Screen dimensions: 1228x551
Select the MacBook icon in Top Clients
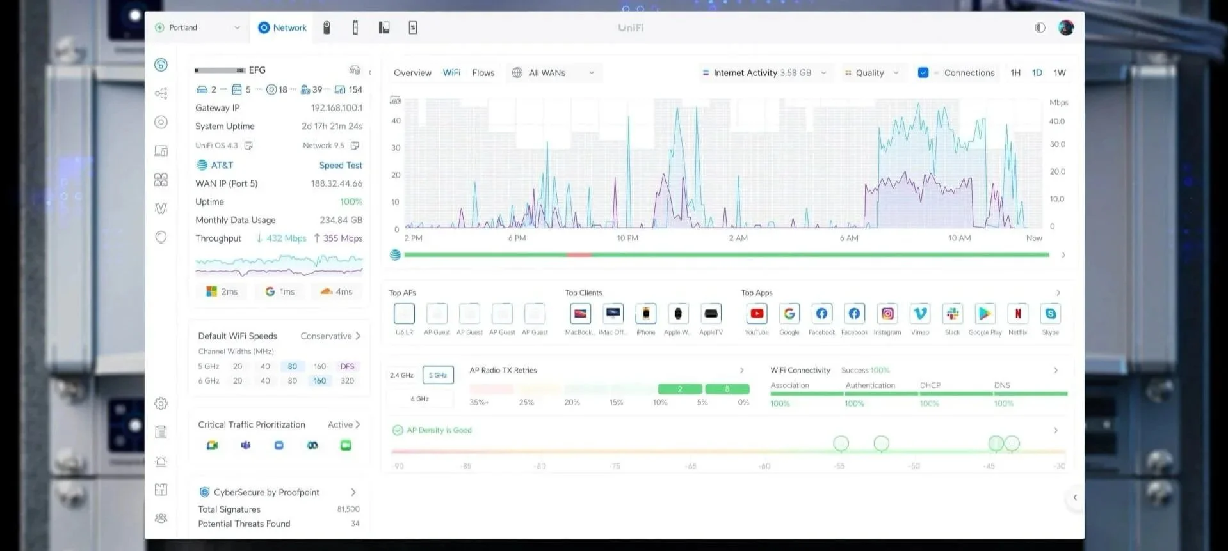coord(580,314)
